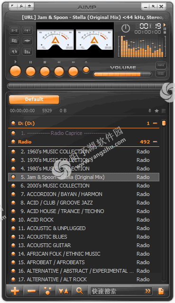Screen dimensions: 175x303
Task: Remove tracks with the minus button
Action: point(31,291)
